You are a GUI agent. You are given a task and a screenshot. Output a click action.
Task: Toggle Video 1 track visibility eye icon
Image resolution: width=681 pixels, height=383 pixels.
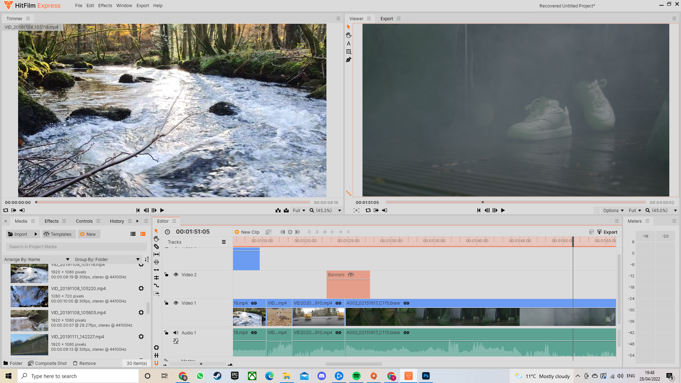[x=176, y=303]
